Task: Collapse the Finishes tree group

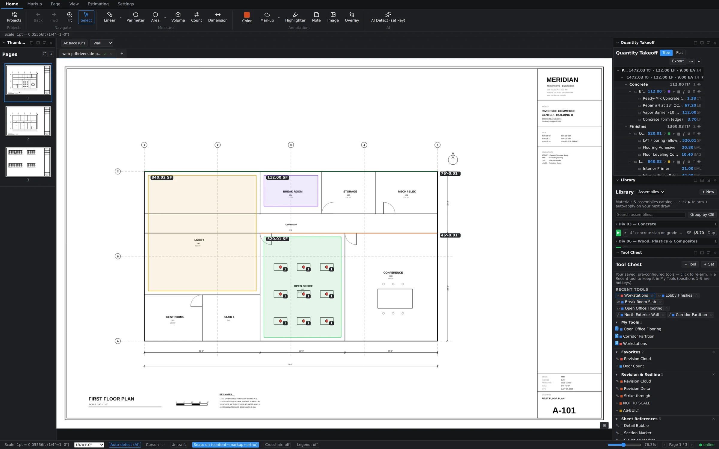Action: 626,127
